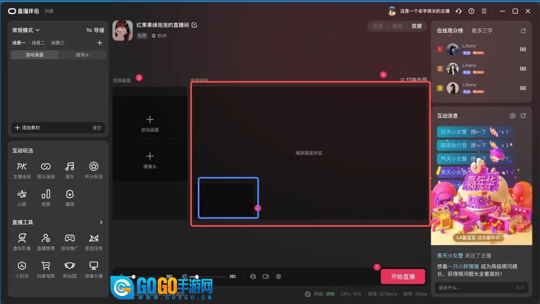Image resolution: width=540 pixels, height=304 pixels.
Task: Open the 福袋 lucky bag icon
Action: [70, 198]
